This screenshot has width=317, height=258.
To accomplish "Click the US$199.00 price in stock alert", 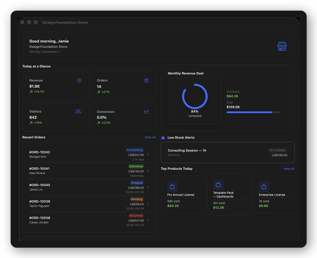I will 279,155.
